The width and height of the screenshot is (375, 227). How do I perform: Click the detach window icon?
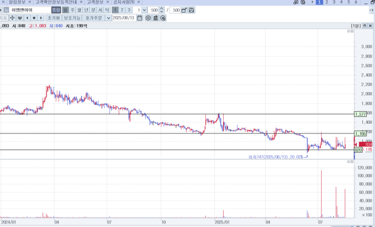(296, 2)
